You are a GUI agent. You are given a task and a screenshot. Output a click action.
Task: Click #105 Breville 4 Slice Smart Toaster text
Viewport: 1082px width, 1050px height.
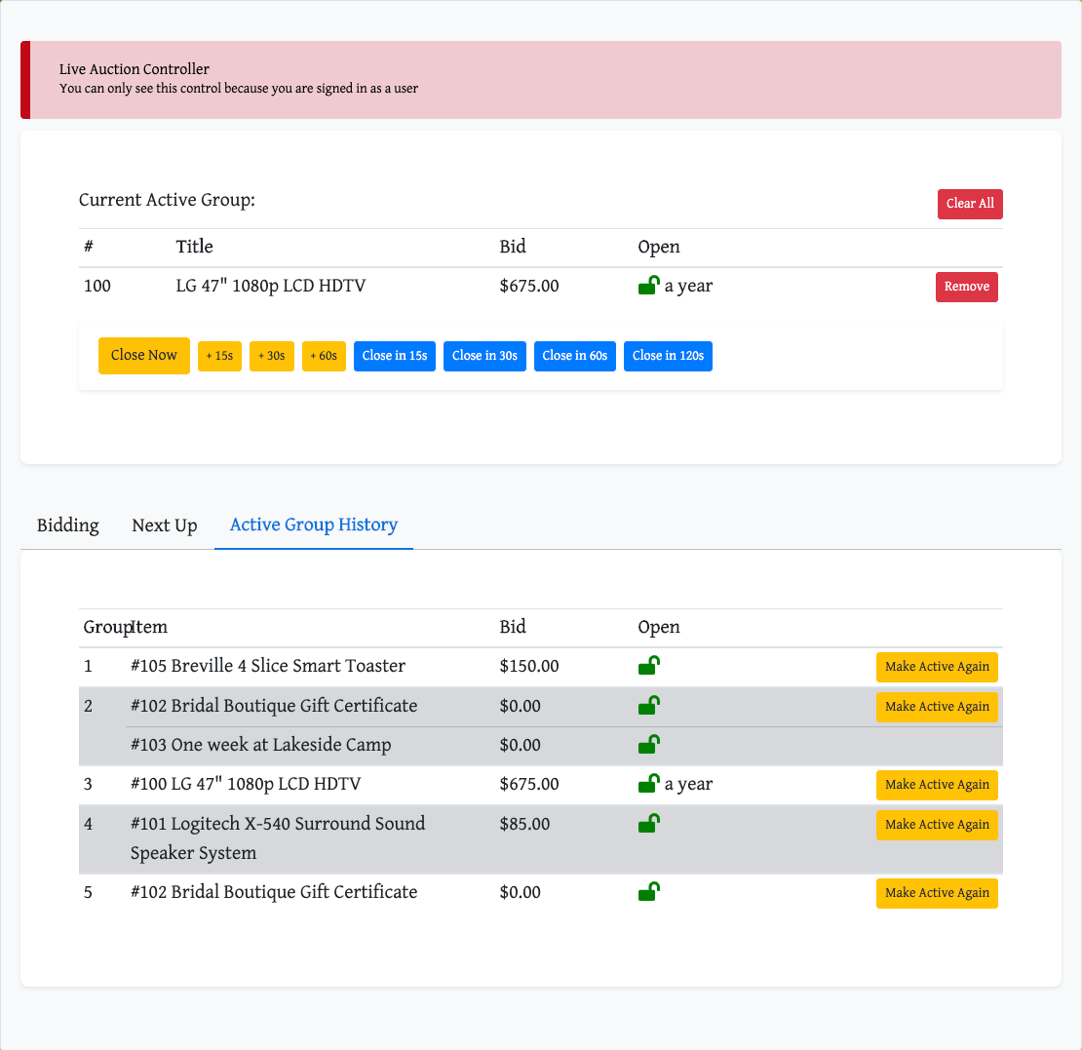point(268,666)
